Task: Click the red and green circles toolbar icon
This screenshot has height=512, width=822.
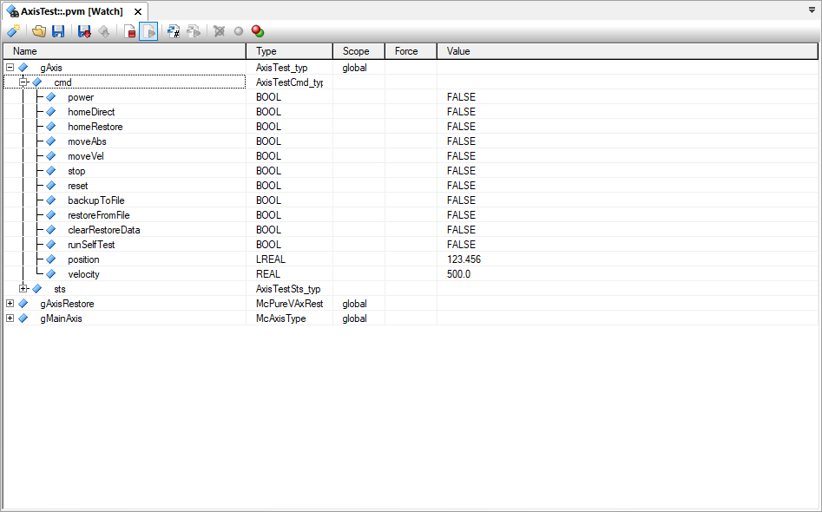Action: [258, 31]
